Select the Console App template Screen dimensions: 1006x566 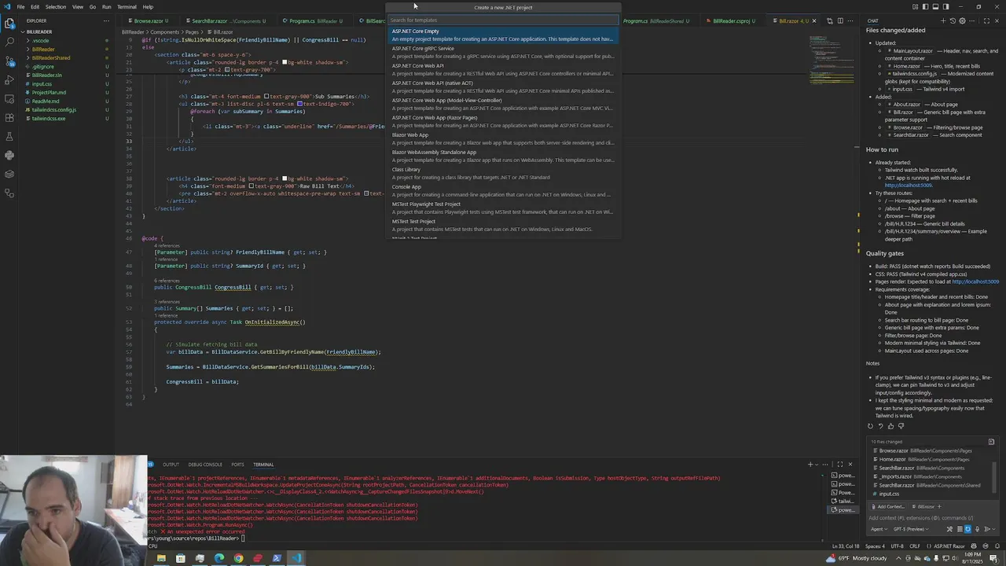tap(503, 190)
